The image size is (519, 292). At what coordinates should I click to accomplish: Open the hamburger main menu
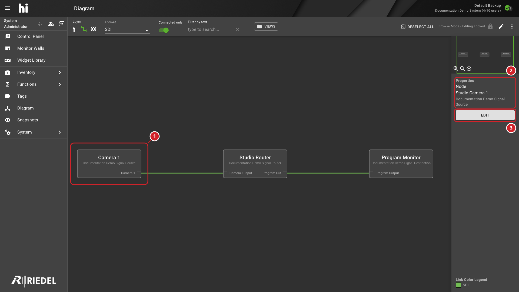tap(8, 8)
